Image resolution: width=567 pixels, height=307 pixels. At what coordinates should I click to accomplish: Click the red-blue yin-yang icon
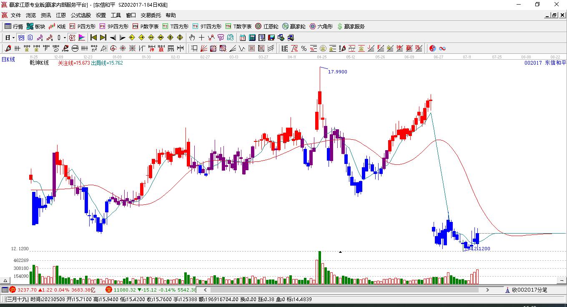432,48
